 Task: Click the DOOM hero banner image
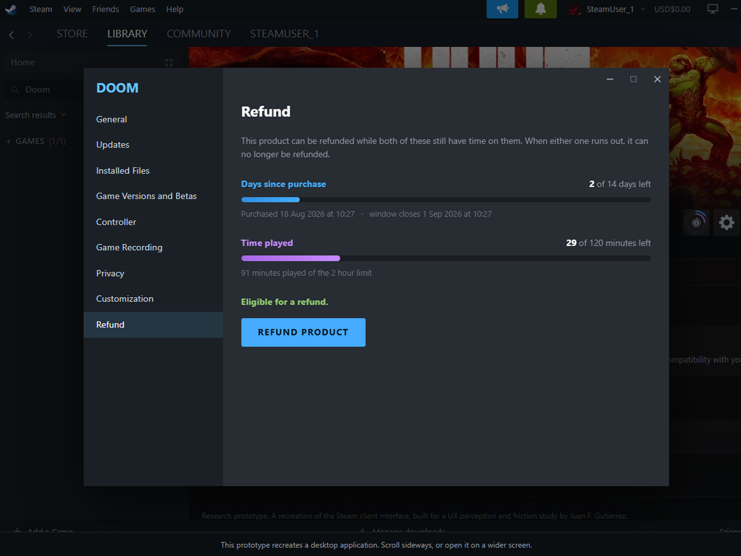(464, 57)
